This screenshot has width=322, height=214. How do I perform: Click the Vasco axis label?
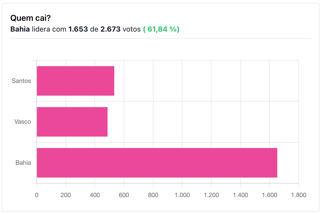(x=23, y=122)
